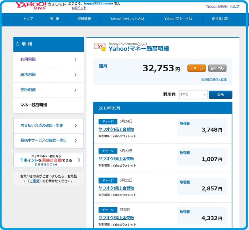Open the その他の操作・管理 link
The width and height of the screenshot is (249, 230).
pyautogui.click(x=214, y=79)
